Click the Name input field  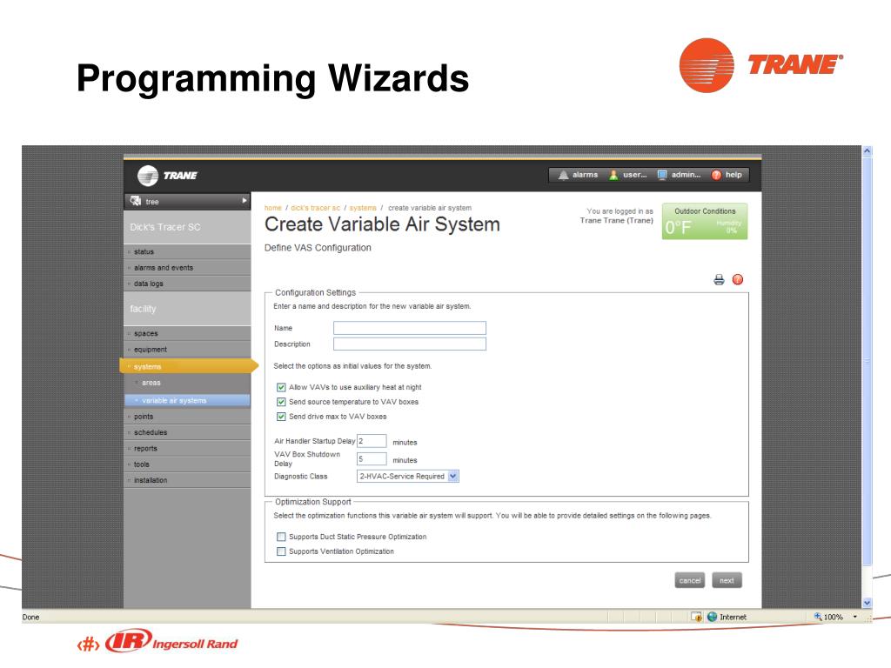410,328
